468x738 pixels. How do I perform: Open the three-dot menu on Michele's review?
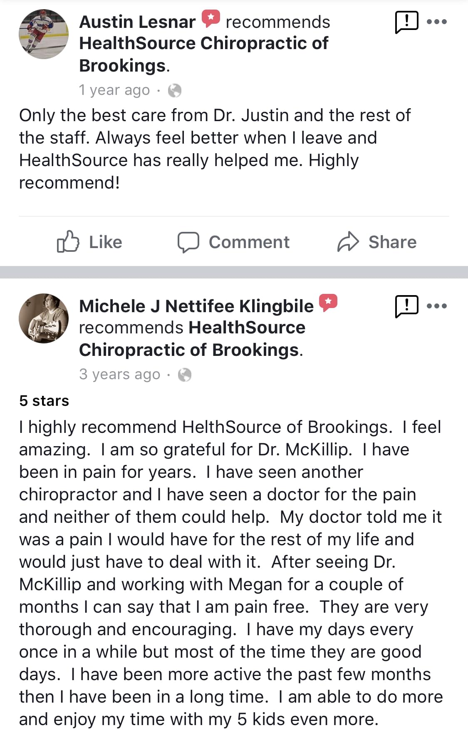437,306
